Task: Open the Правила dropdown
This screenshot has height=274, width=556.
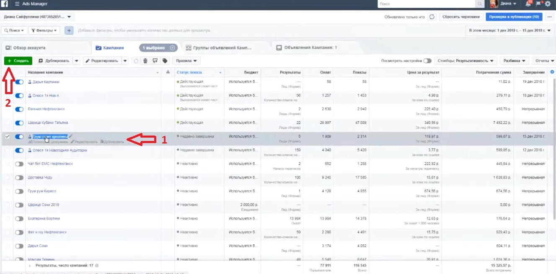Action: pyautogui.click(x=186, y=61)
